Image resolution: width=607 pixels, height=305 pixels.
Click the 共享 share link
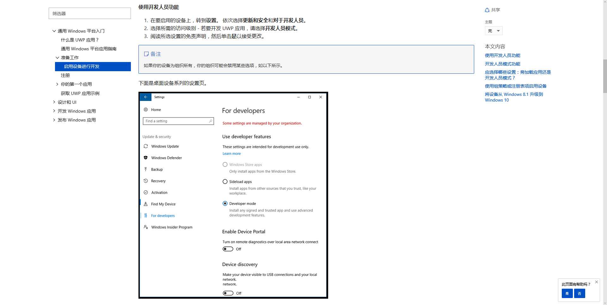click(495, 10)
